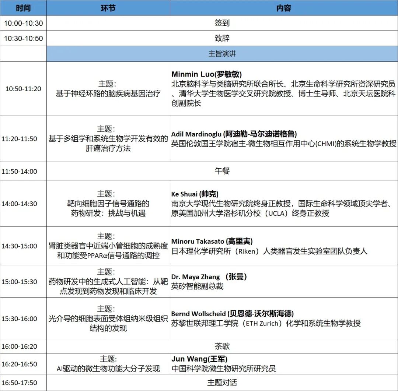
Task: Click topic line 肝癌治疗方法
Action: coord(108,148)
